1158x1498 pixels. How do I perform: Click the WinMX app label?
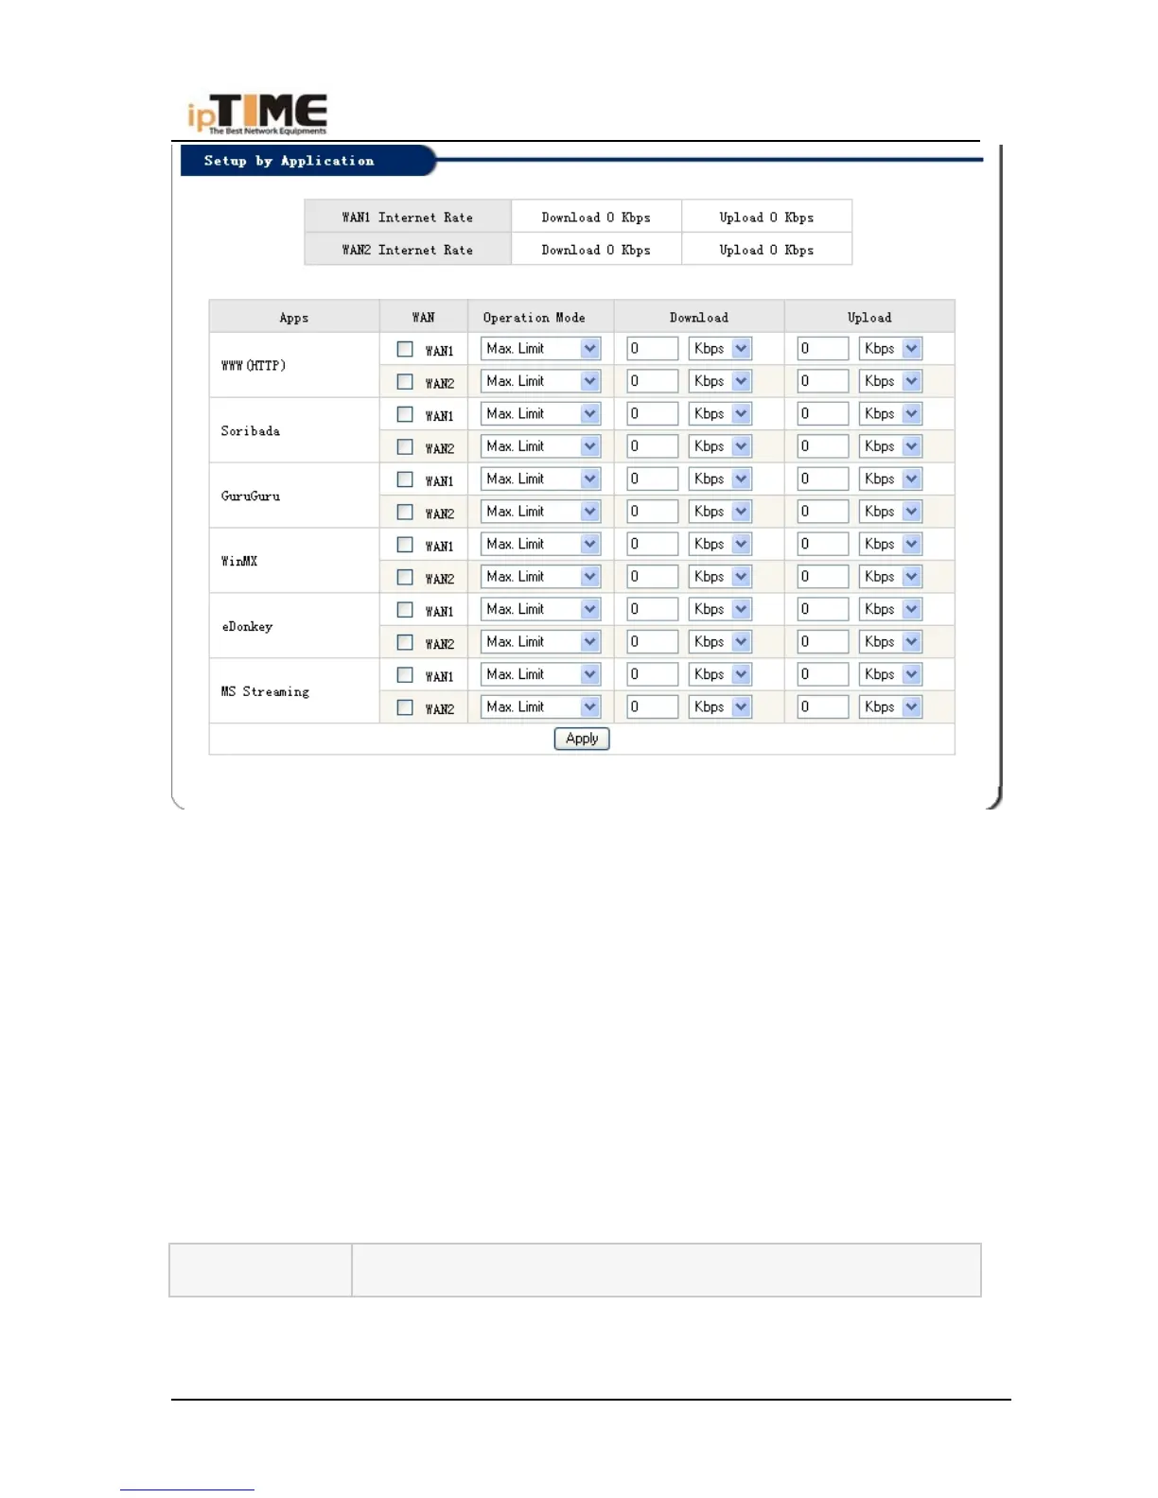238,562
